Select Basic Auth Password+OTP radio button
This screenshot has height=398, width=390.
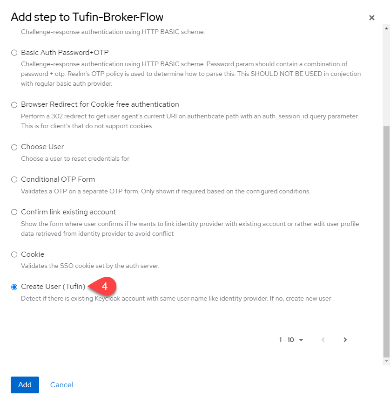pyautogui.click(x=14, y=53)
